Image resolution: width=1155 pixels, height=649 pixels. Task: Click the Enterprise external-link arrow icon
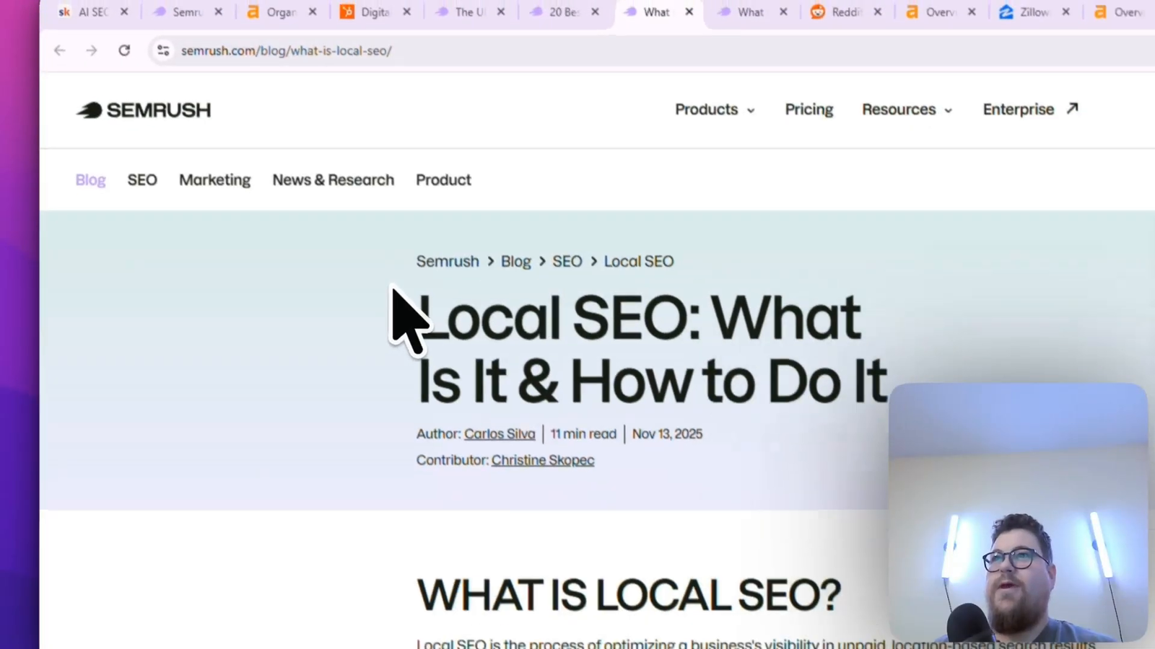1072,107
